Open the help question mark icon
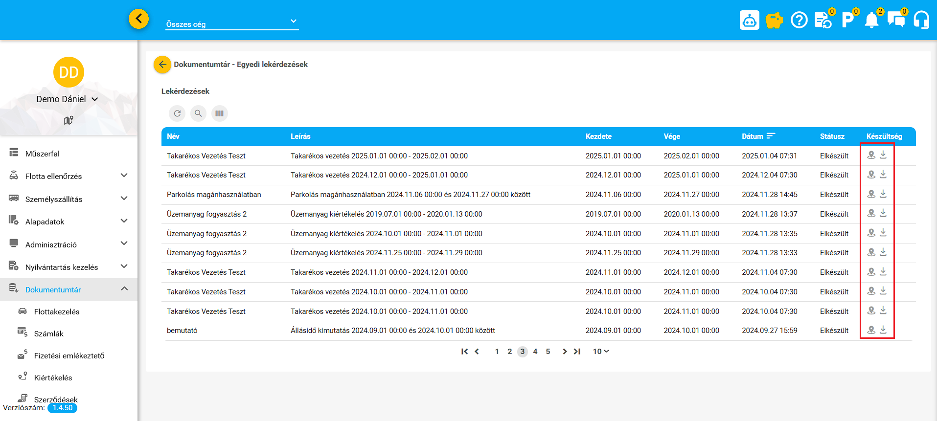This screenshot has height=421, width=937. pyautogui.click(x=799, y=20)
